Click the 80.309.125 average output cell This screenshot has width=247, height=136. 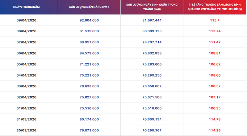(152, 31)
